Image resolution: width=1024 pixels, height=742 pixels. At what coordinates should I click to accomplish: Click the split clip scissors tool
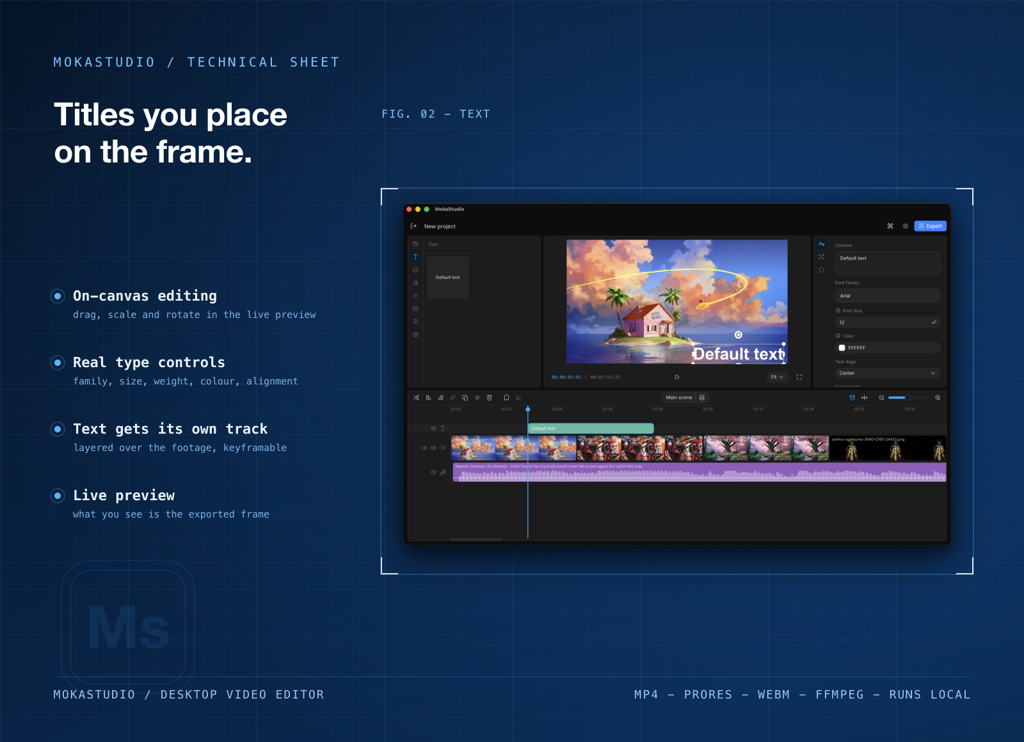click(x=416, y=397)
